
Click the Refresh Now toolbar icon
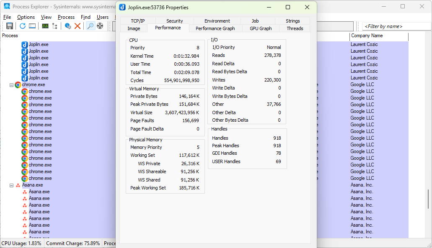pos(23,26)
